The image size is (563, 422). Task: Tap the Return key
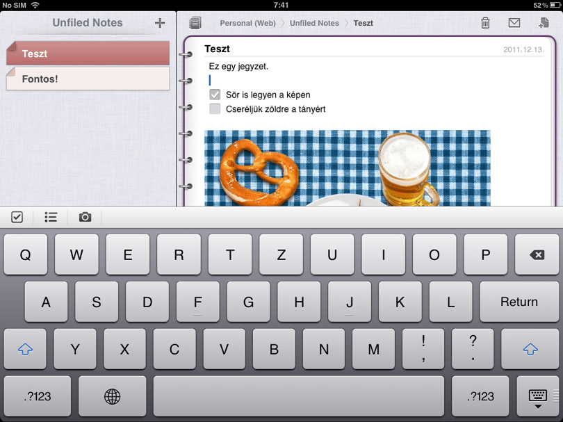519,302
